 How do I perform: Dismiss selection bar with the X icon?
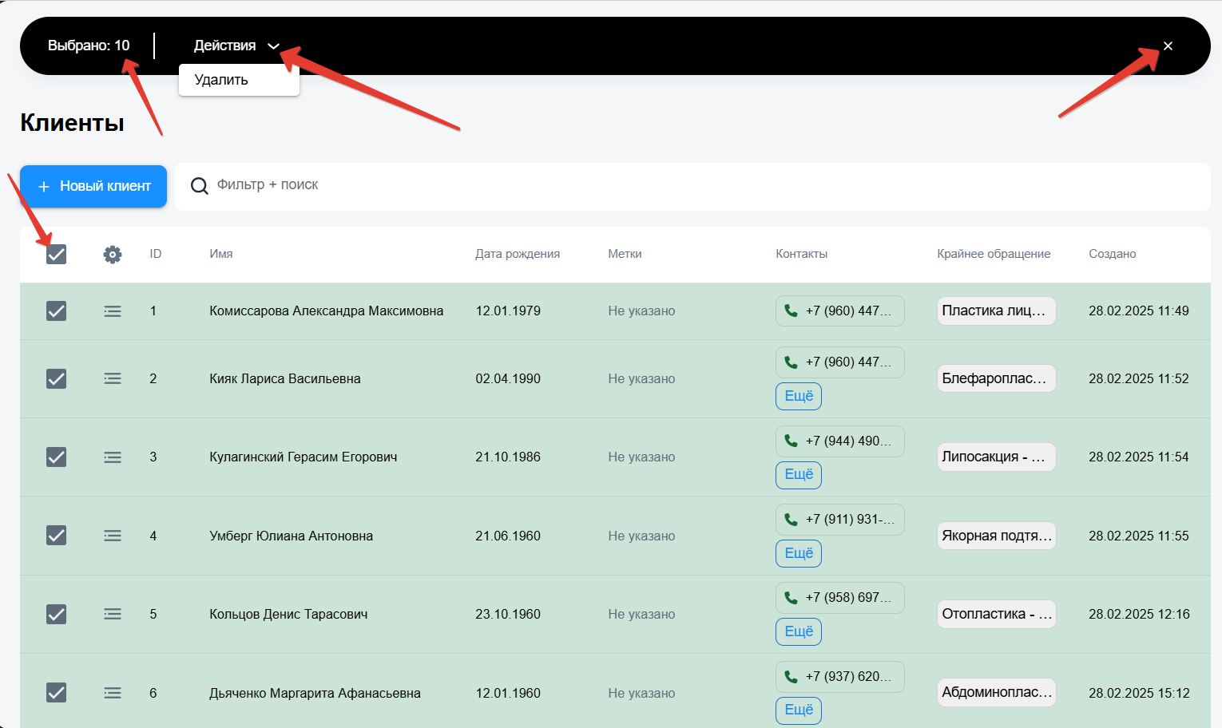click(1168, 46)
